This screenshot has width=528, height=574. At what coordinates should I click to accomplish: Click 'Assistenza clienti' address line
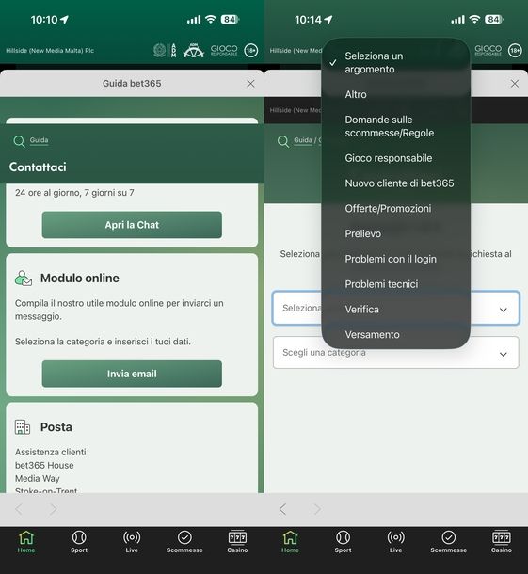tap(51, 452)
